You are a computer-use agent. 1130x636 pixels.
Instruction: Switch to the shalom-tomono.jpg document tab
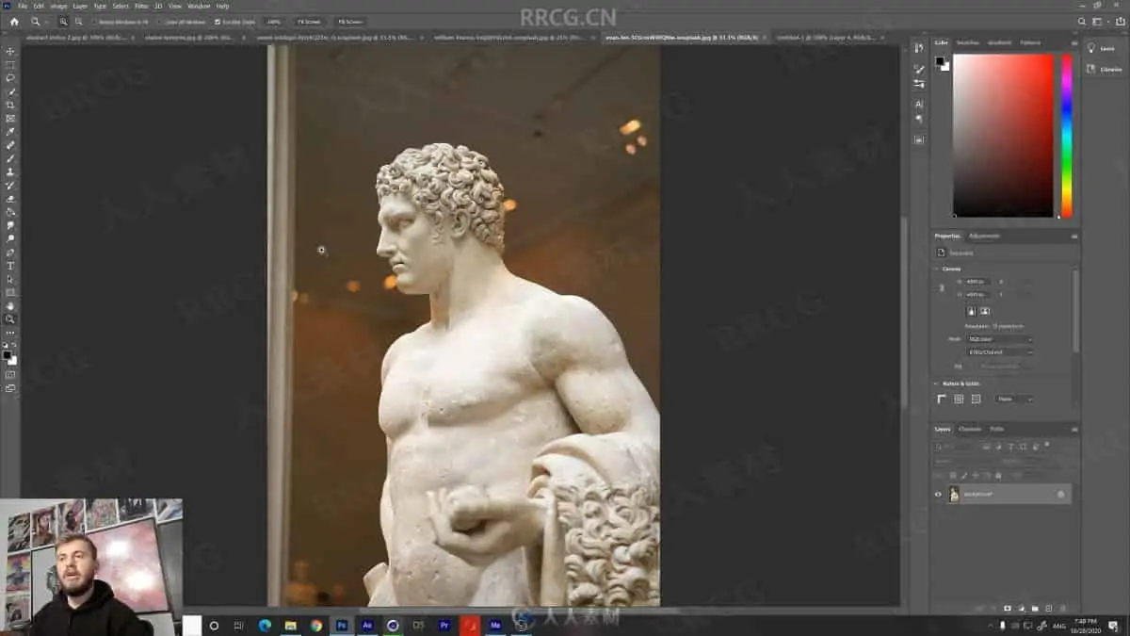pos(190,38)
